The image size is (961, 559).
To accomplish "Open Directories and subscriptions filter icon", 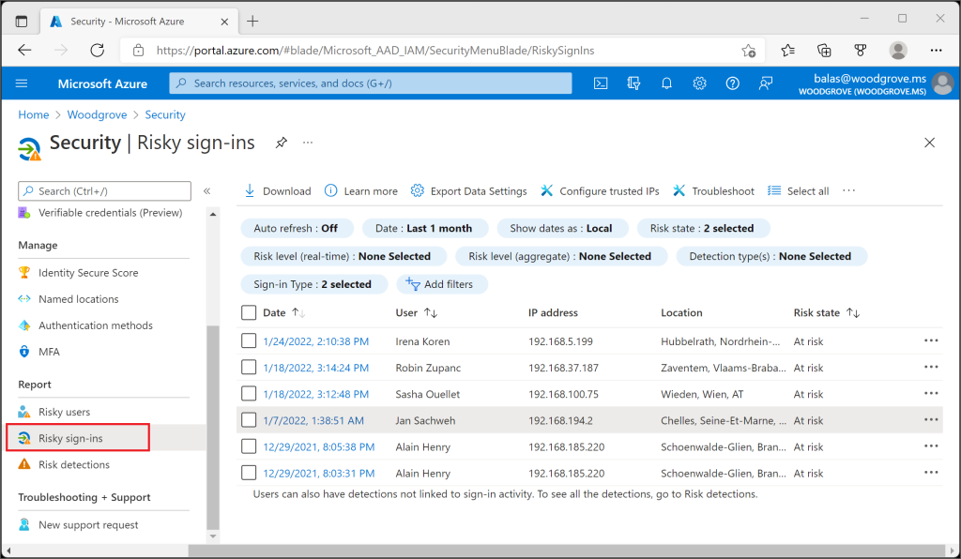I will (633, 83).
